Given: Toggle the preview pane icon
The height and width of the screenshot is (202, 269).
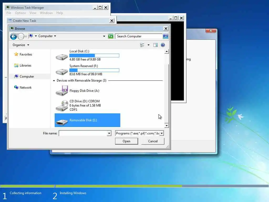Looking at the screenshot, I should [156, 45].
